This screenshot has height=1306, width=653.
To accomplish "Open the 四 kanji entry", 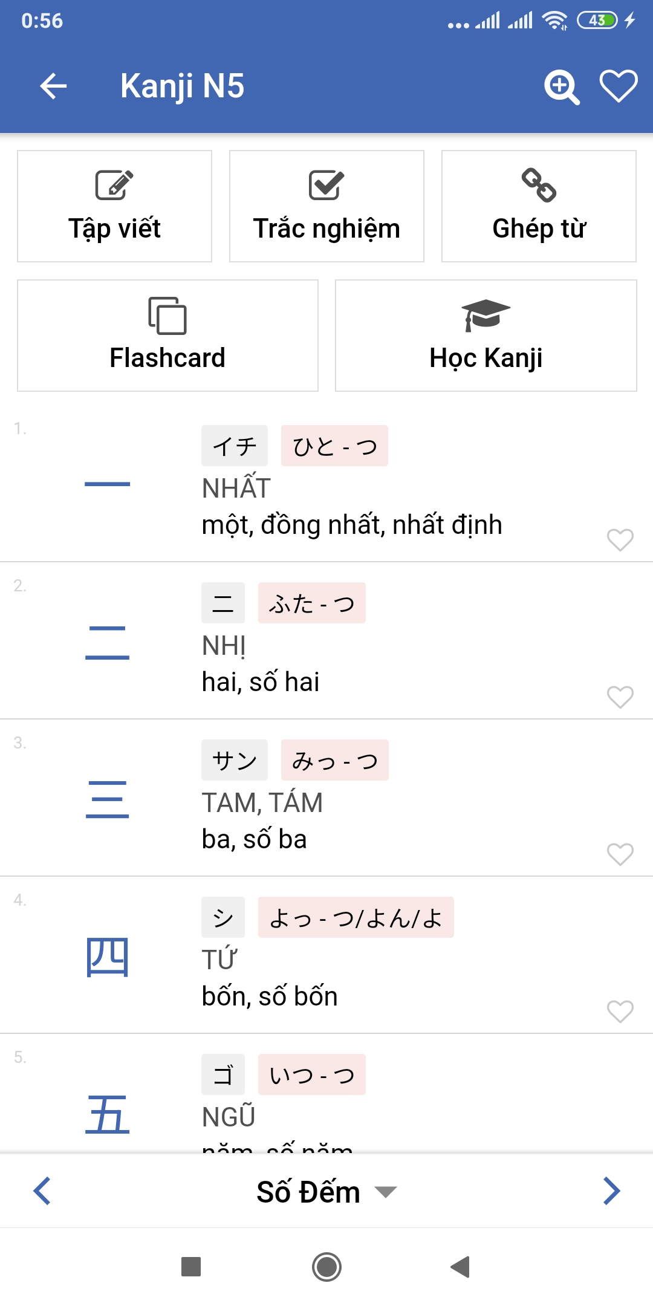I will tap(326, 955).
